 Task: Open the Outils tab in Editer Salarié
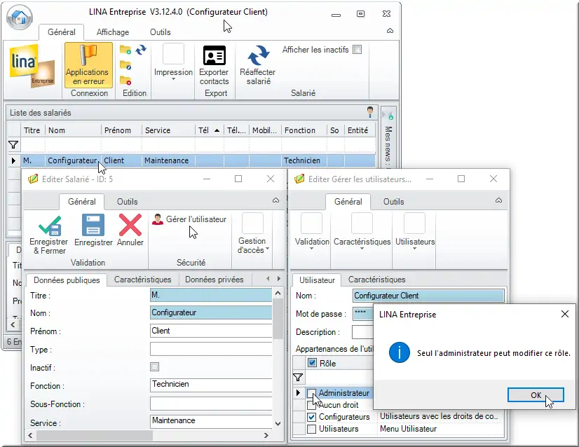tap(128, 202)
